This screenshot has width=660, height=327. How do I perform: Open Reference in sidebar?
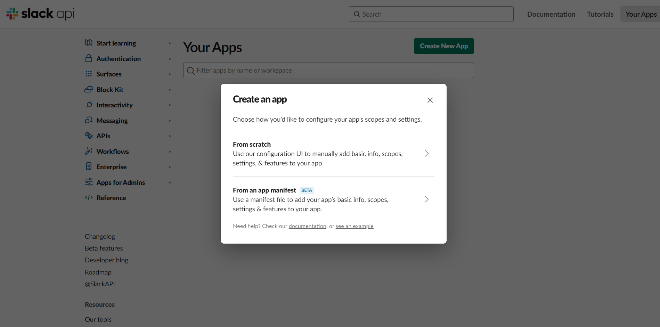click(x=111, y=198)
